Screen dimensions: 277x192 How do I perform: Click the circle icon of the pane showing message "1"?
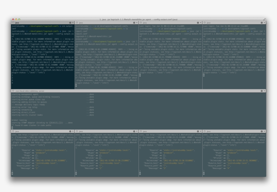coord(12,131)
